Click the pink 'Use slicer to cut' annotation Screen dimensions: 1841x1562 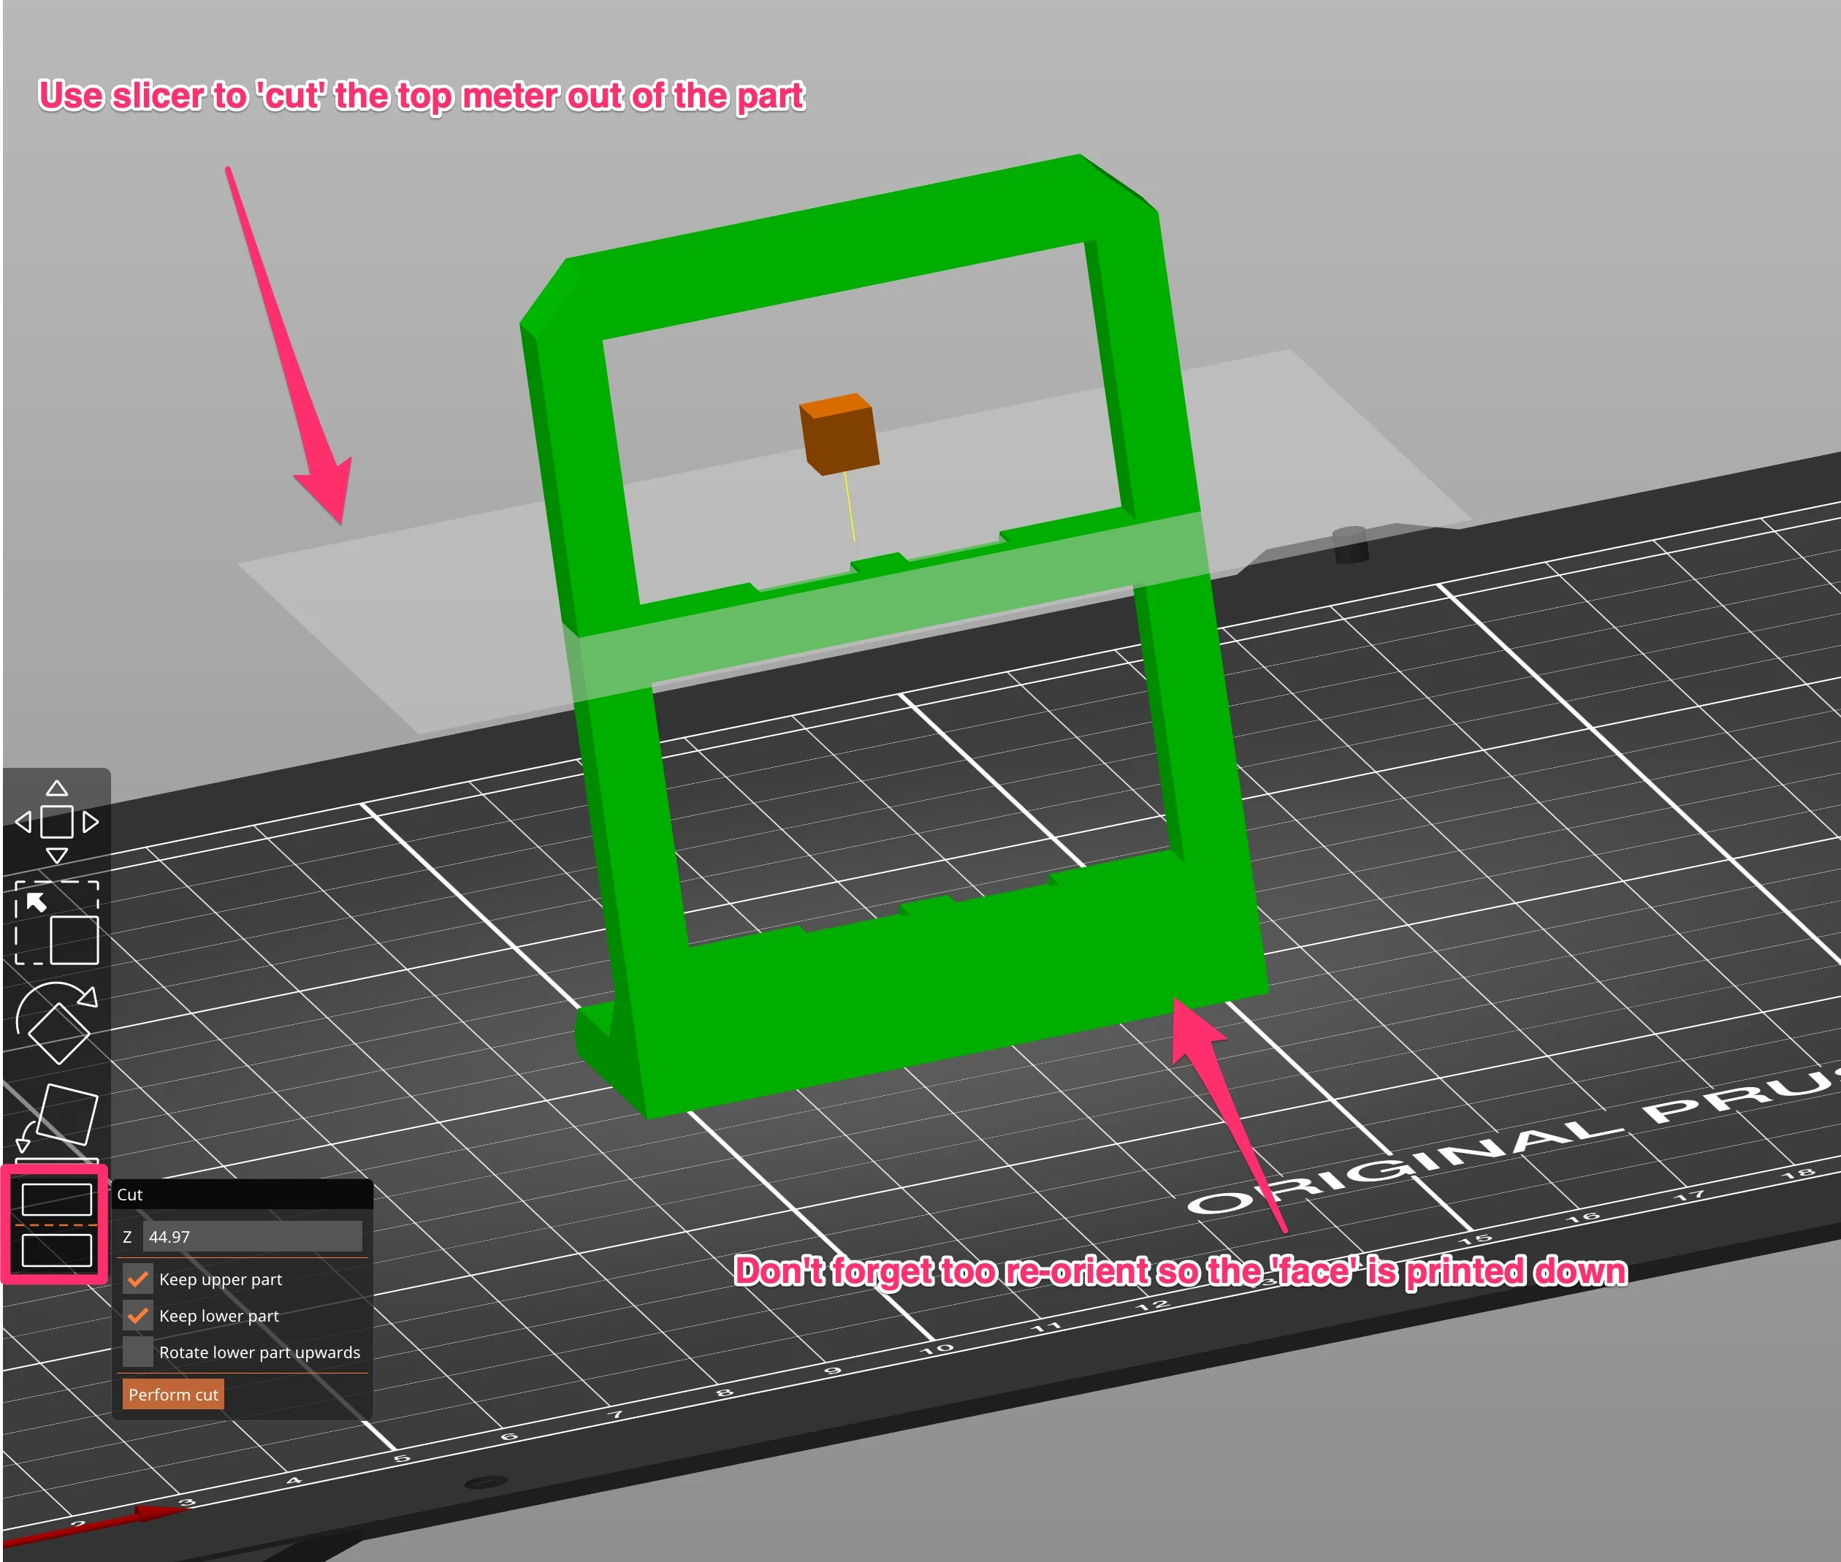(x=422, y=96)
